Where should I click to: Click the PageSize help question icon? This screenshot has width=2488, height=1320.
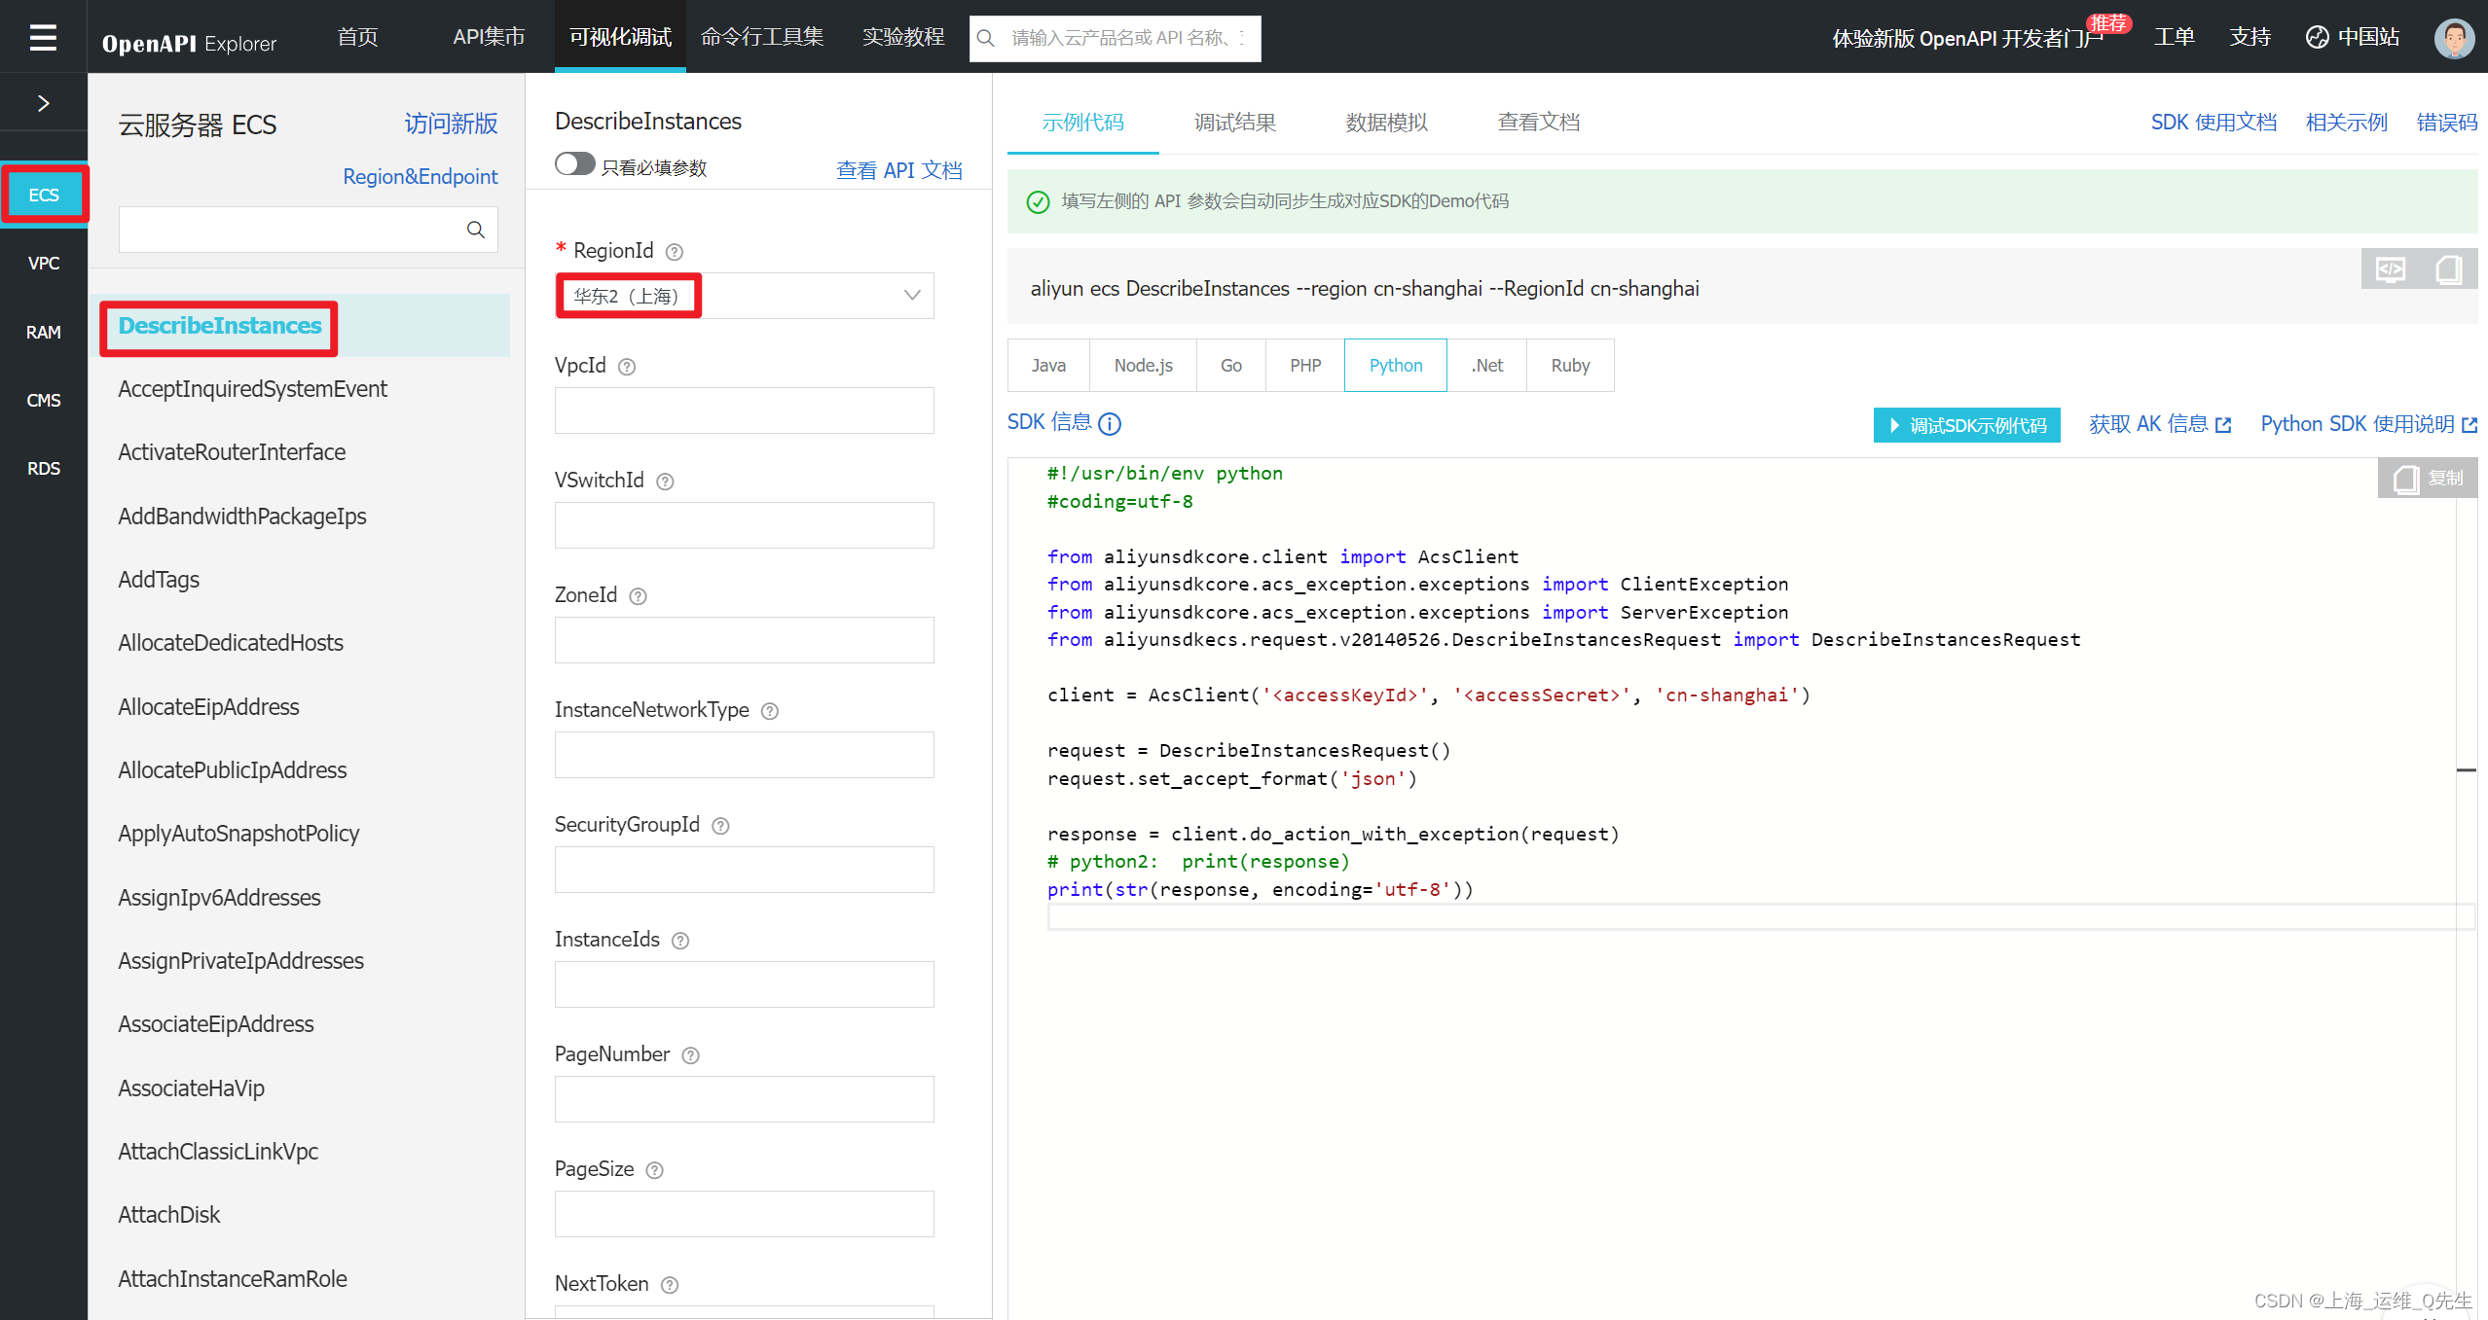tap(654, 1170)
